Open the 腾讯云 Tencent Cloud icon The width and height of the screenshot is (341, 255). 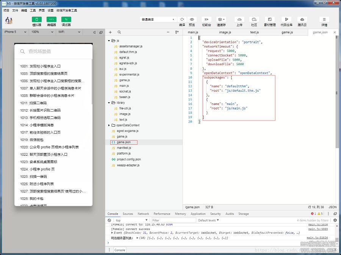(302, 19)
